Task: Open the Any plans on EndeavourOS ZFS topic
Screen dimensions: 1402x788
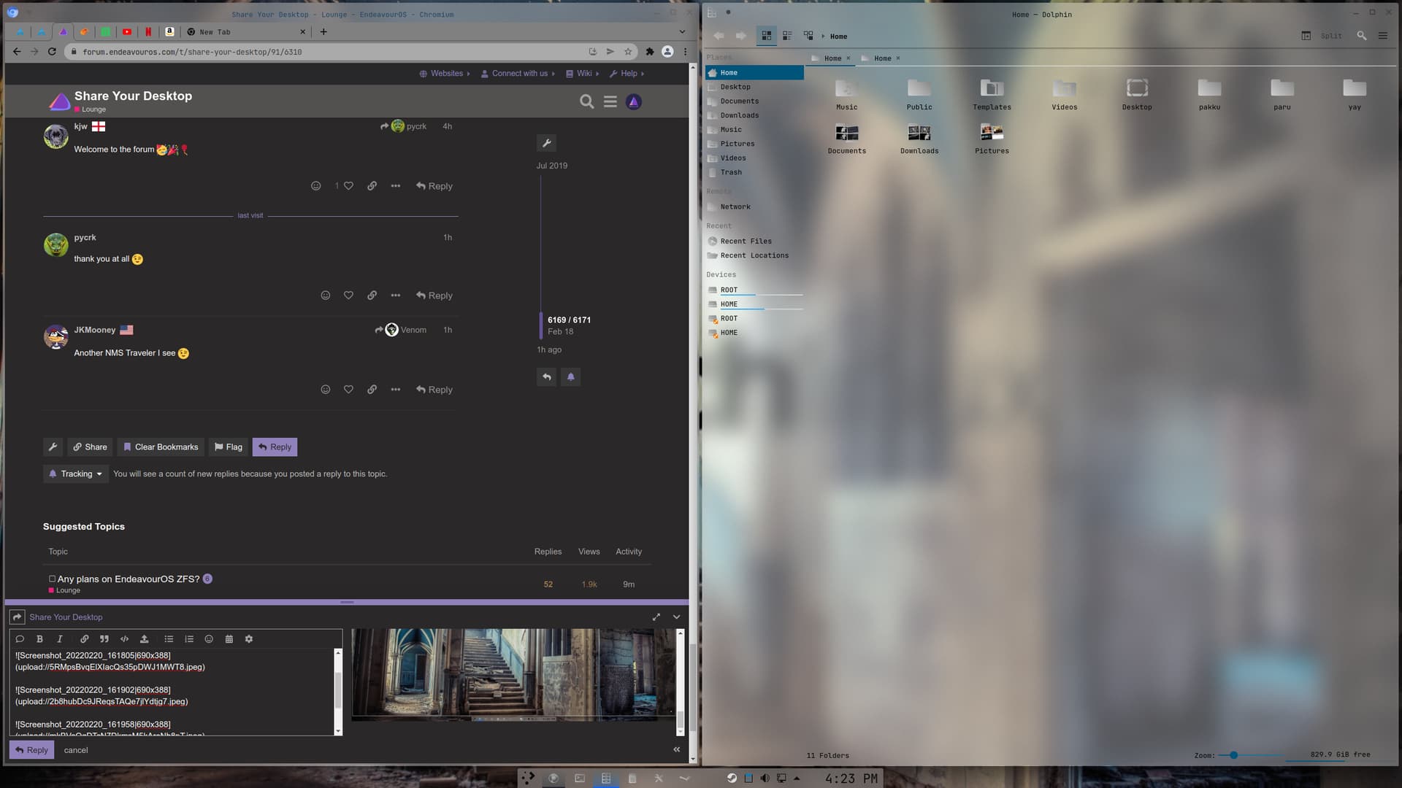Action: click(128, 579)
